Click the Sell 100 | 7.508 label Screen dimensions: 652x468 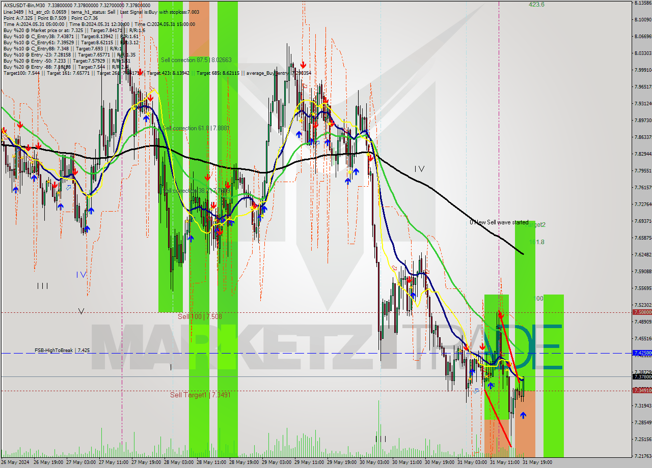pos(200,316)
